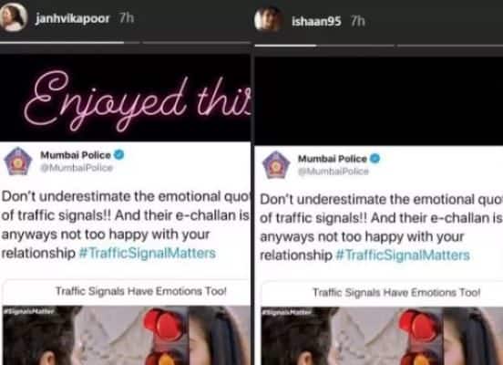Viewport: 503px width, 365px height.
Task: Open #TrafficSignalMatters hashtag in right tweet
Action: click(402, 255)
